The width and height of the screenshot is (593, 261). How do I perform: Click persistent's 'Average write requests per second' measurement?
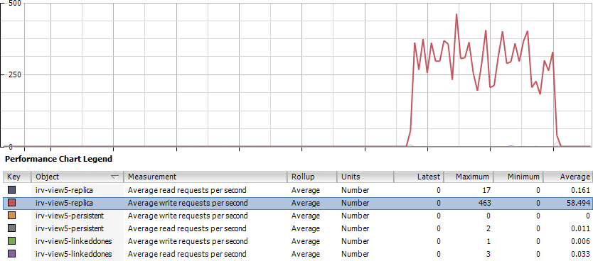188,216
